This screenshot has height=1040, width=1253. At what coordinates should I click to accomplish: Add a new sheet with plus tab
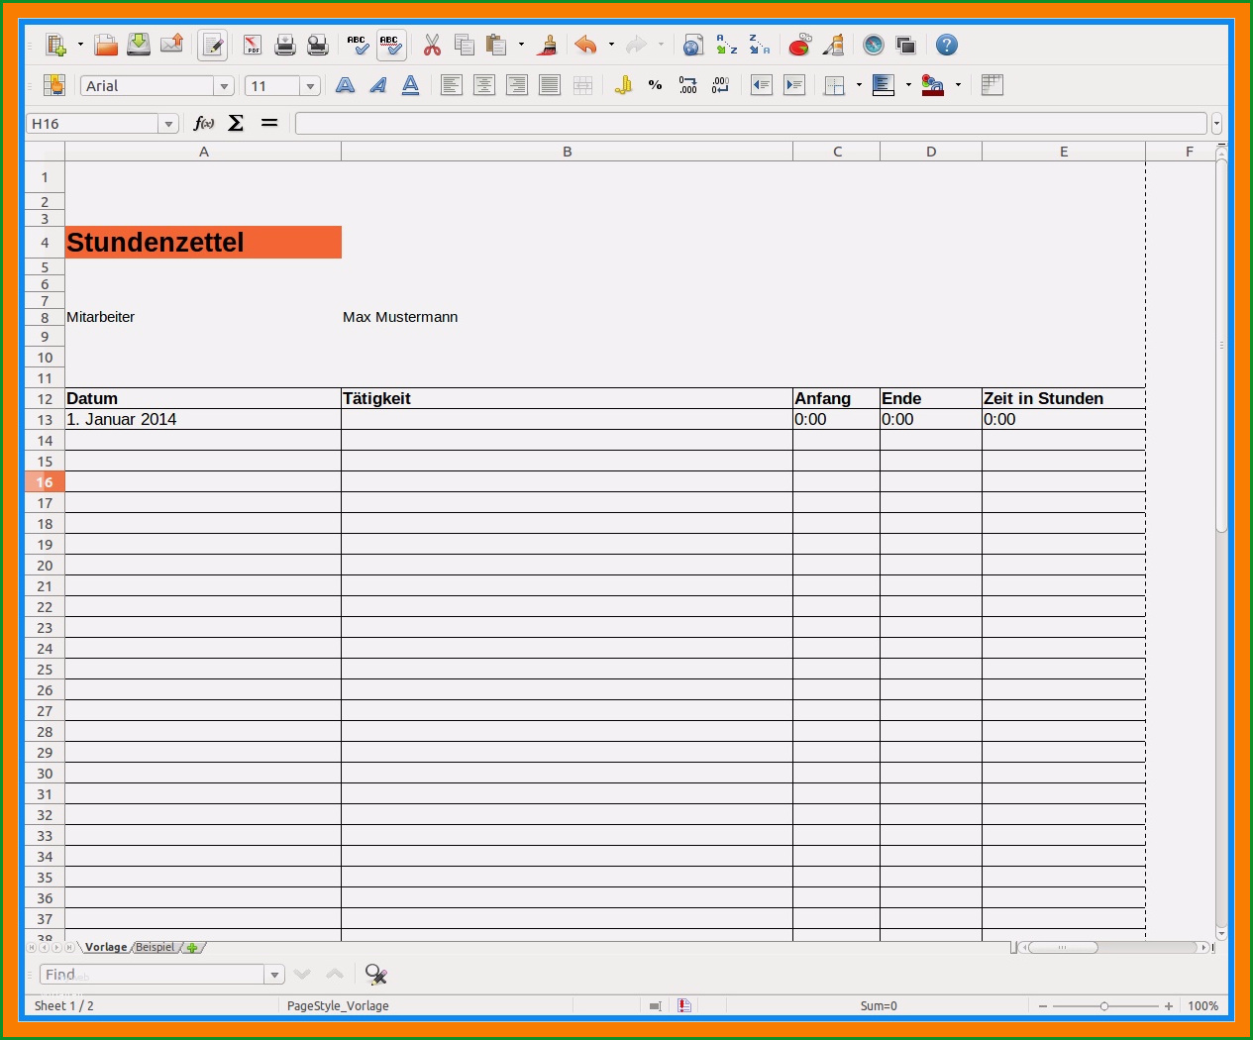point(192,948)
